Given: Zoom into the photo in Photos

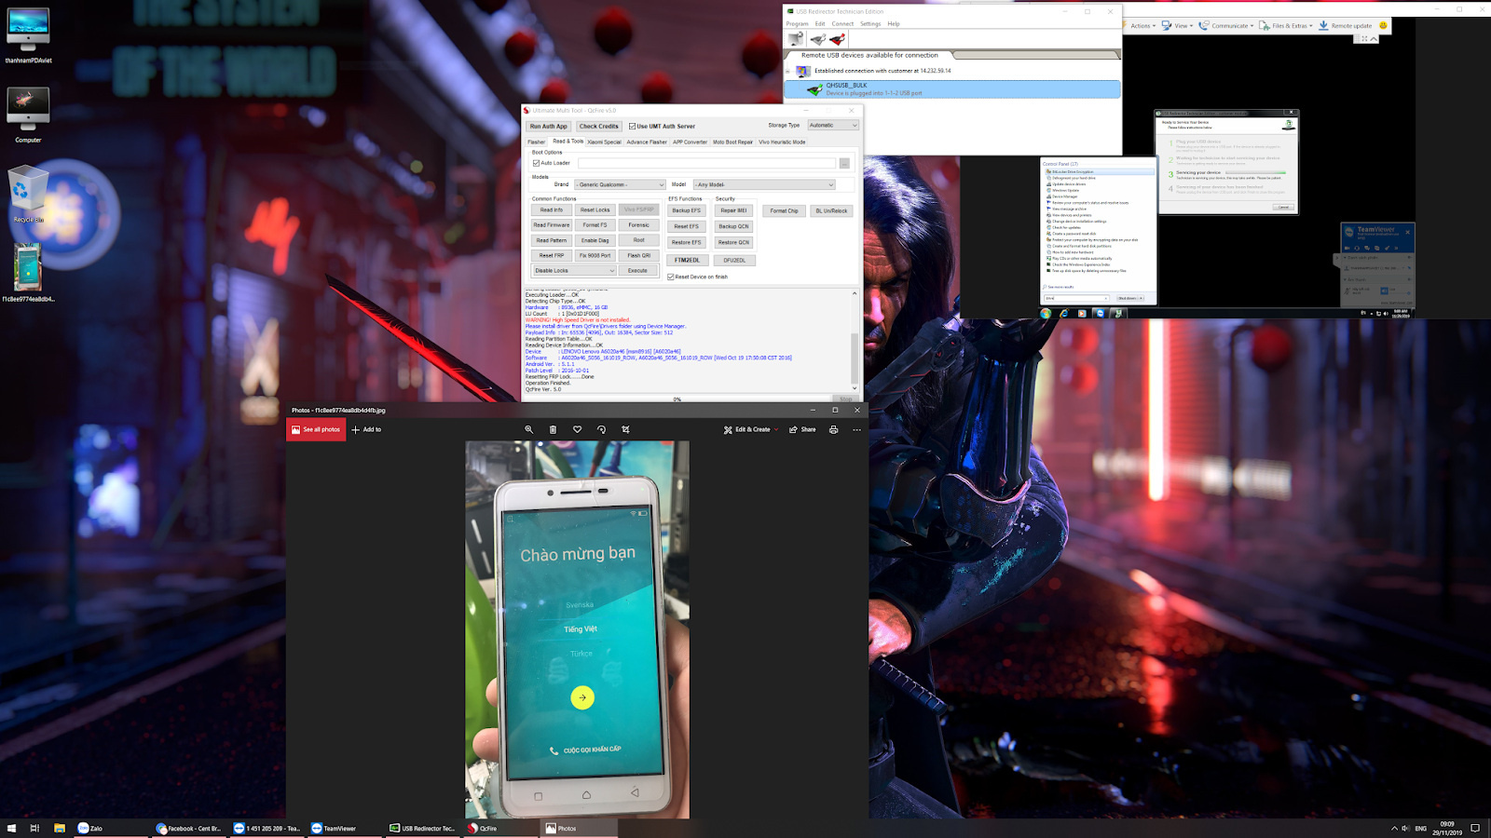Looking at the screenshot, I should (529, 429).
